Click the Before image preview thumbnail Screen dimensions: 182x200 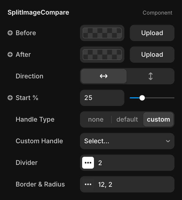pos(102,33)
